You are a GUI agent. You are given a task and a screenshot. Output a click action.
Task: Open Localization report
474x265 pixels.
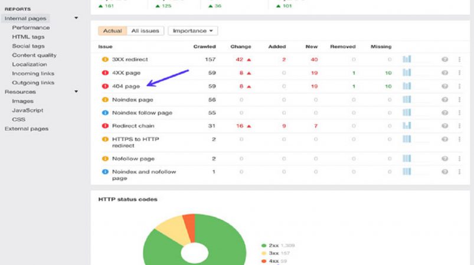click(x=30, y=64)
